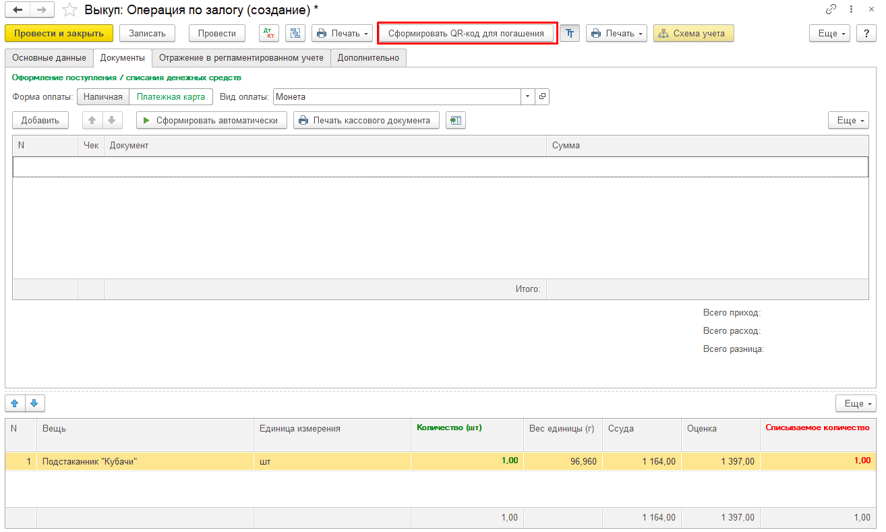Open Отражение в регламентированном учете tab
The width and height of the screenshot is (886, 532).
(241, 58)
